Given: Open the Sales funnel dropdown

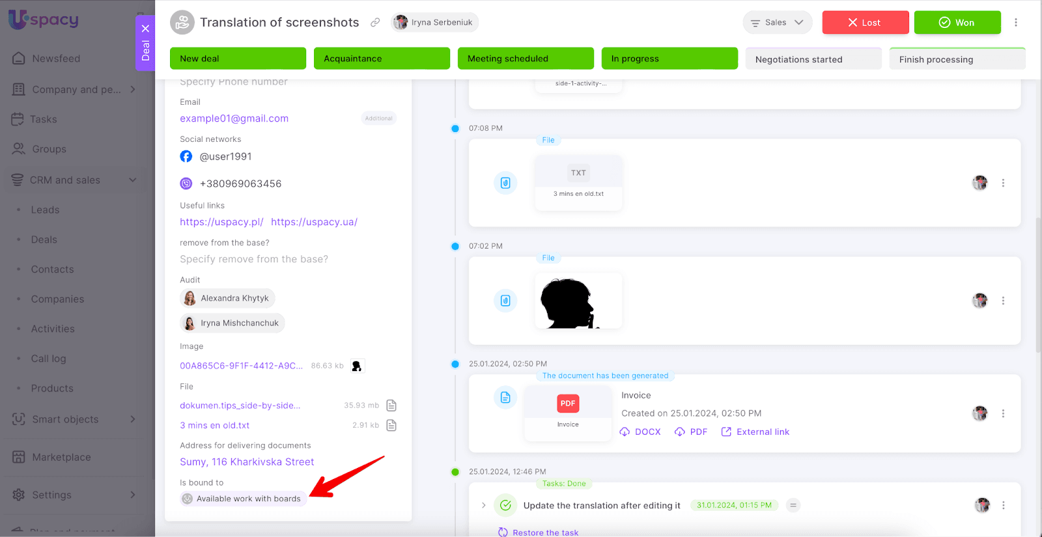Looking at the screenshot, I should [777, 23].
